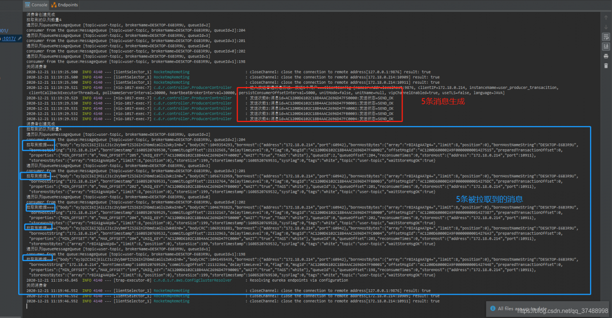Open the :1017/ port link

(x=9, y=39)
